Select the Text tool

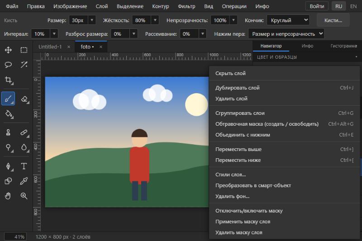pyautogui.click(x=24, y=166)
